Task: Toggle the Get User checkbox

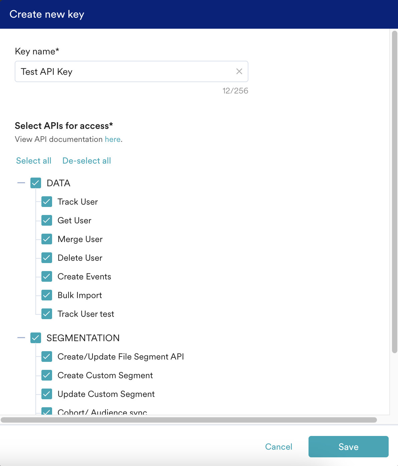Action: point(47,220)
